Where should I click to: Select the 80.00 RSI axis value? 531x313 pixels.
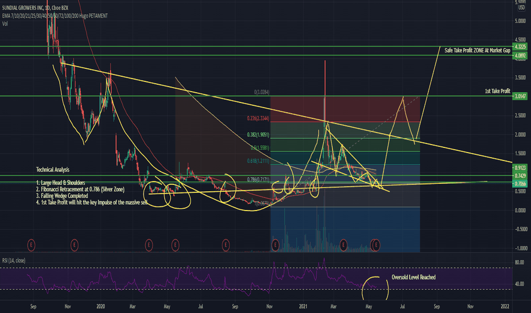[x=519, y=262]
